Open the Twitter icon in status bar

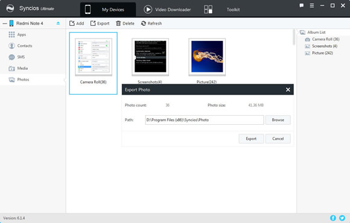[342, 218]
